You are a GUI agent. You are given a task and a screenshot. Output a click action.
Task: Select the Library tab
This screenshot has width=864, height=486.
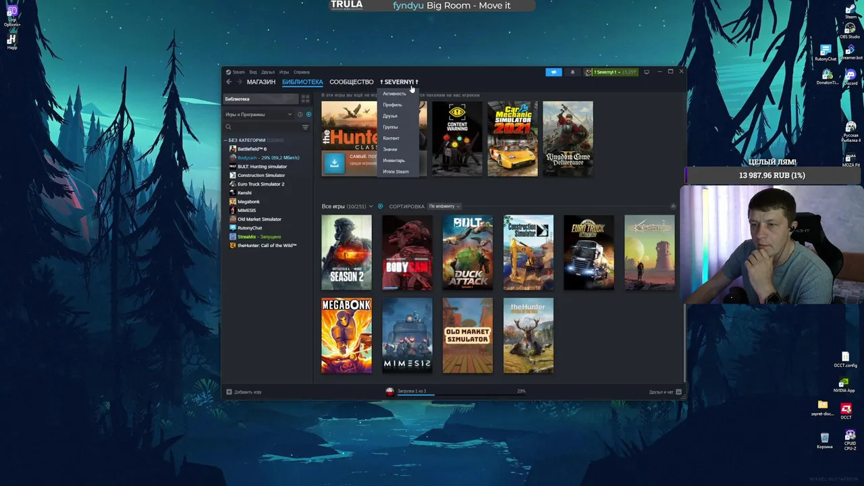pyautogui.click(x=302, y=82)
